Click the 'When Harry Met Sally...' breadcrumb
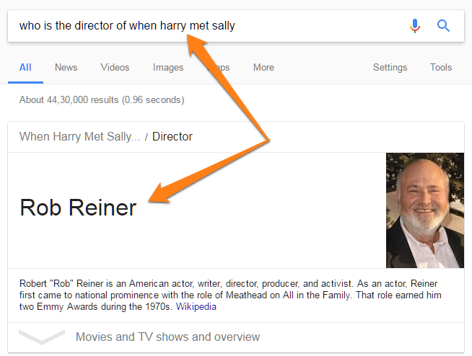Image resolution: width=472 pixels, height=356 pixels. point(79,136)
